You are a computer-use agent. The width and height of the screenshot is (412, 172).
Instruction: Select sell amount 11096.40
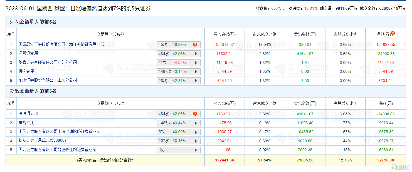coord(305,123)
